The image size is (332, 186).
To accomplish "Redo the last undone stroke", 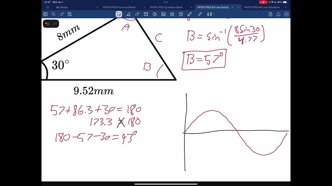I will [x=55, y=24].
